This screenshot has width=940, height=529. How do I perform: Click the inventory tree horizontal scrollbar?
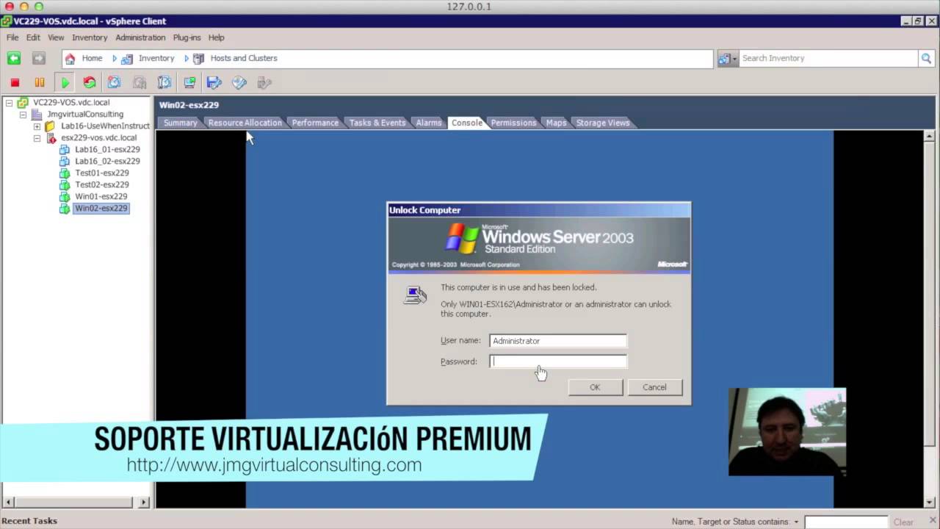pyautogui.click(x=76, y=503)
